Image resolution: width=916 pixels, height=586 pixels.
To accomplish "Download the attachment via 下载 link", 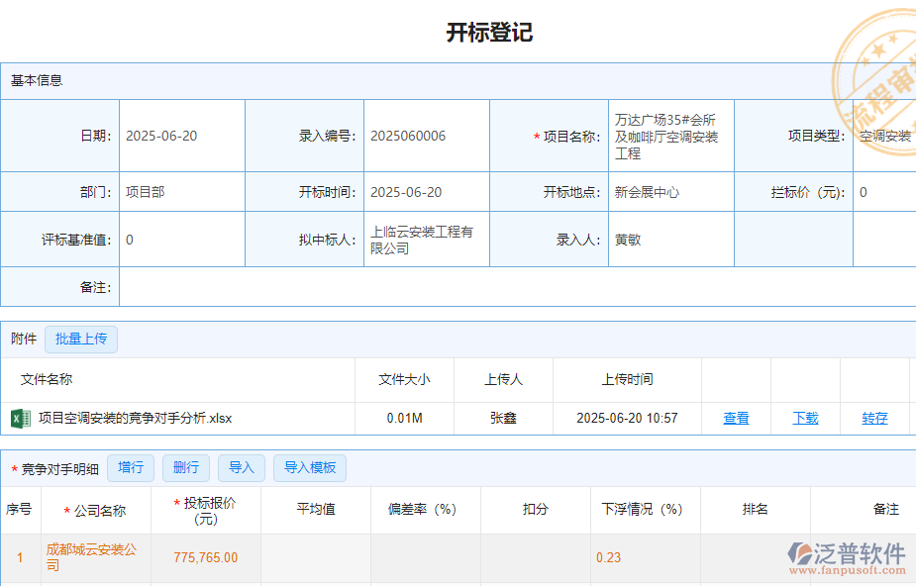I will click(805, 418).
